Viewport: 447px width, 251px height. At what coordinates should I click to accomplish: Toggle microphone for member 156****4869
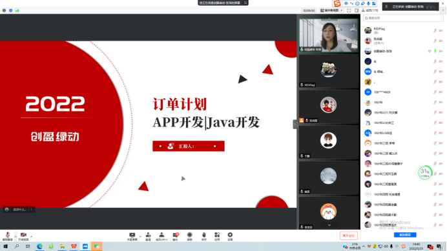pyautogui.click(x=435, y=92)
